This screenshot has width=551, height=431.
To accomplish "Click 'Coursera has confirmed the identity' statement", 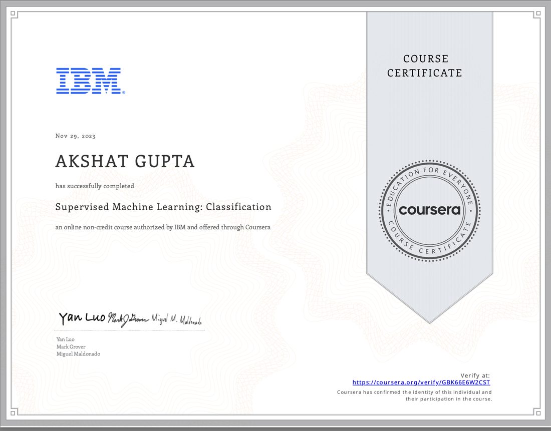I will (414, 395).
